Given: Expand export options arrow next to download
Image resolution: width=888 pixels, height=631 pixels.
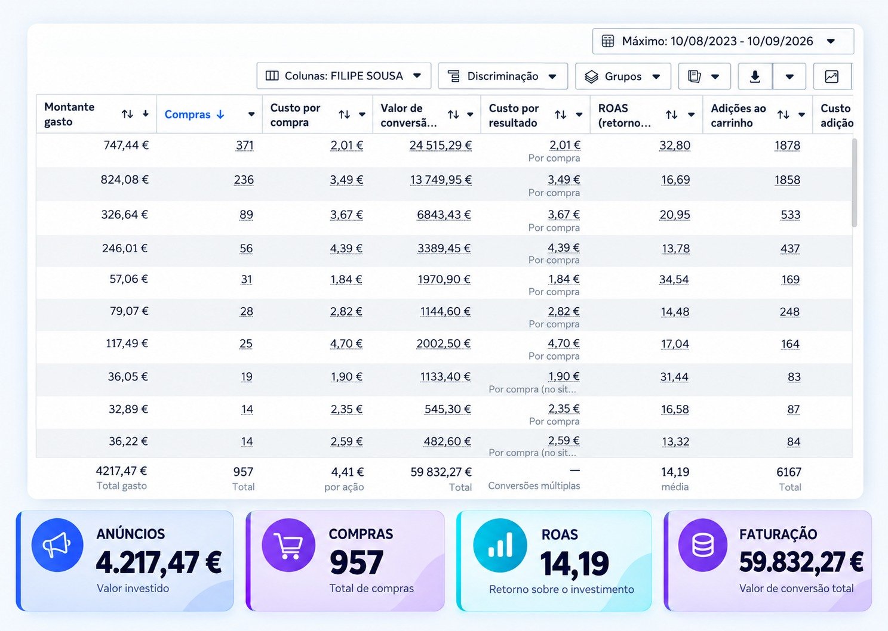Looking at the screenshot, I should (789, 76).
